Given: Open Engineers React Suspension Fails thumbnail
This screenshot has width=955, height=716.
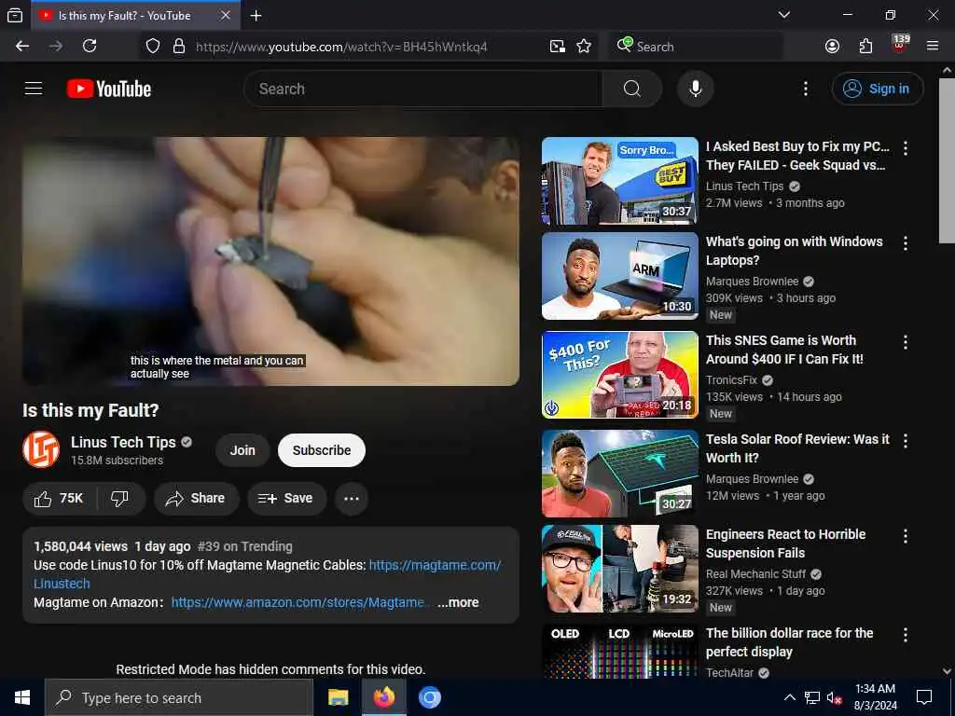Looking at the screenshot, I should pyautogui.click(x=620, y=569).
